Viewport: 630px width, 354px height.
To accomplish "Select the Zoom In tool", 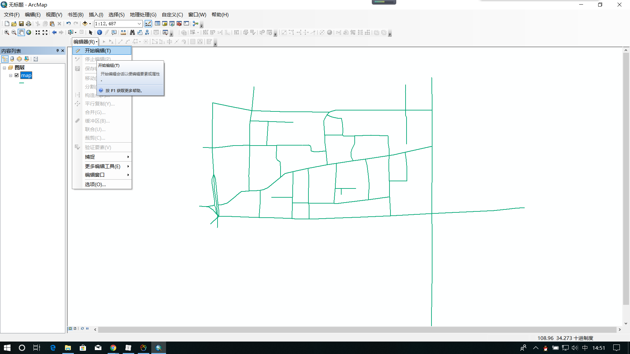I will [7, 32].
